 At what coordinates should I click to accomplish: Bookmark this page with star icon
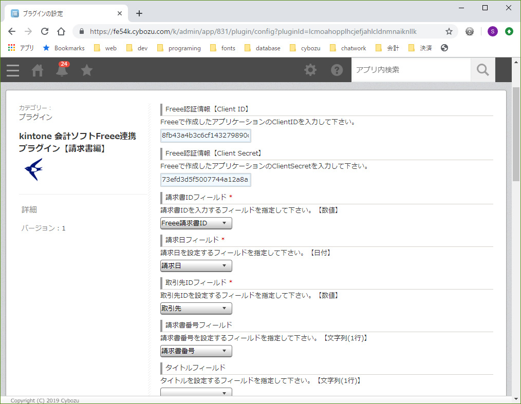[x=449, y=31]
